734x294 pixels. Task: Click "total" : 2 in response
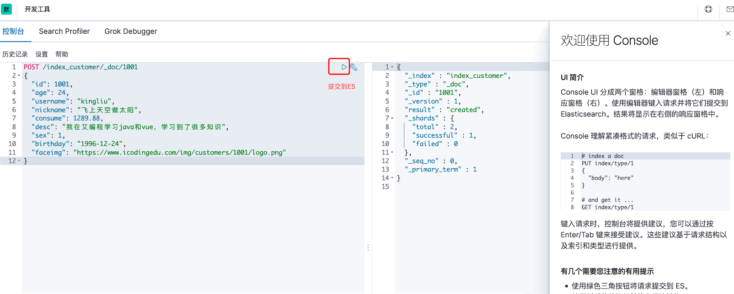click(434, 127)
